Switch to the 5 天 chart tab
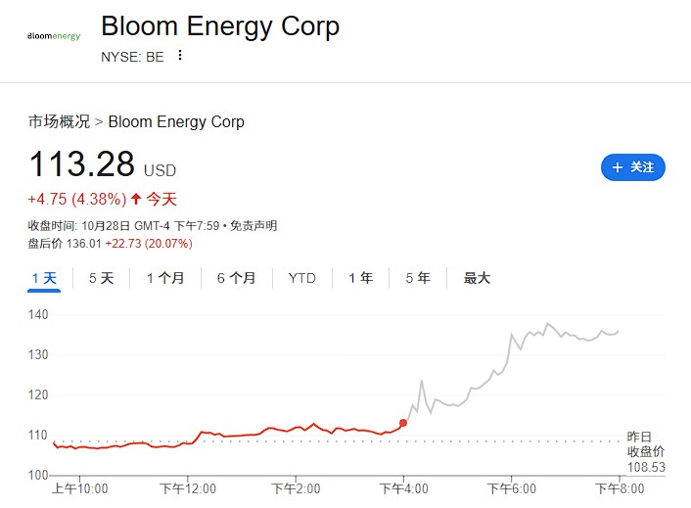The width and height of the screenshot is (691, 508). (x=101, y=278)
